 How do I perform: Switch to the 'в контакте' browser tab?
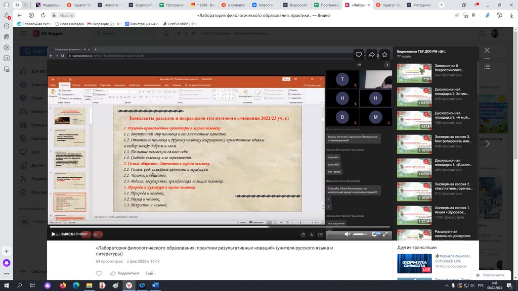point(234,5)
